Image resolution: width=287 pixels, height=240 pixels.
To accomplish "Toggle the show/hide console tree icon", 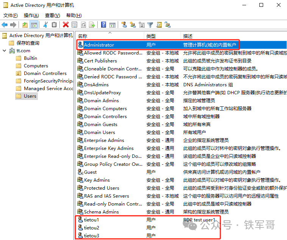I will point(34,25).
